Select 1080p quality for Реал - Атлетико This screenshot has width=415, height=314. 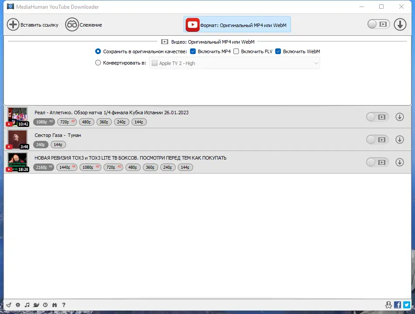(x=44, y=122)
